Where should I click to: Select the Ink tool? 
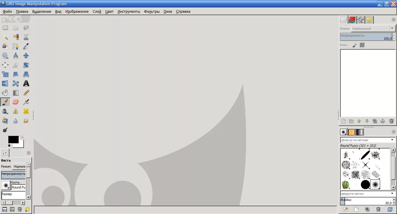(5, 111)
